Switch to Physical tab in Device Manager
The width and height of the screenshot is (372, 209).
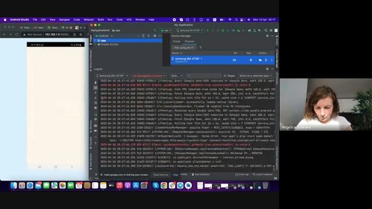[189, 41]
